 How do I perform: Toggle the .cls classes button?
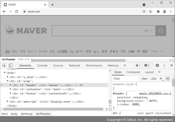coord(153,79)
